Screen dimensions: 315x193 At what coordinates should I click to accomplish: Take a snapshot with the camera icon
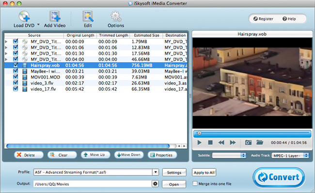tap(248, 143)
